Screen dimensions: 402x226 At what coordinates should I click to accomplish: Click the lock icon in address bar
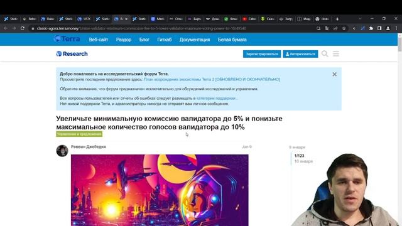[33, 28]
